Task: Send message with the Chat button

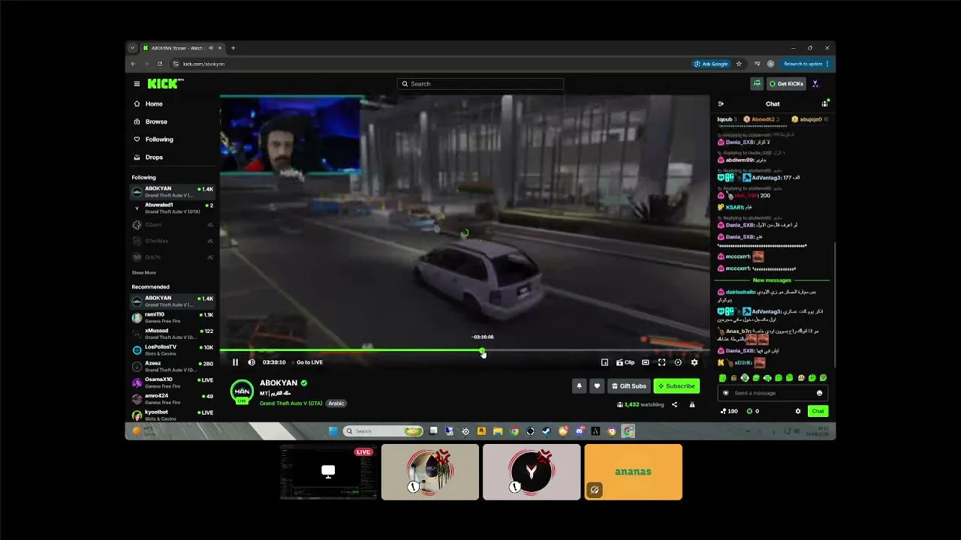Action: pos(818,411)
